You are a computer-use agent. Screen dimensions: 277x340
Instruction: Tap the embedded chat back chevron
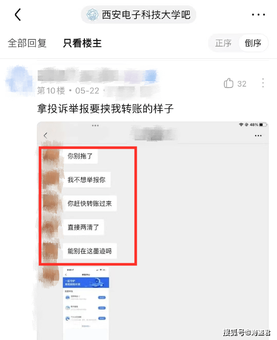45,135
